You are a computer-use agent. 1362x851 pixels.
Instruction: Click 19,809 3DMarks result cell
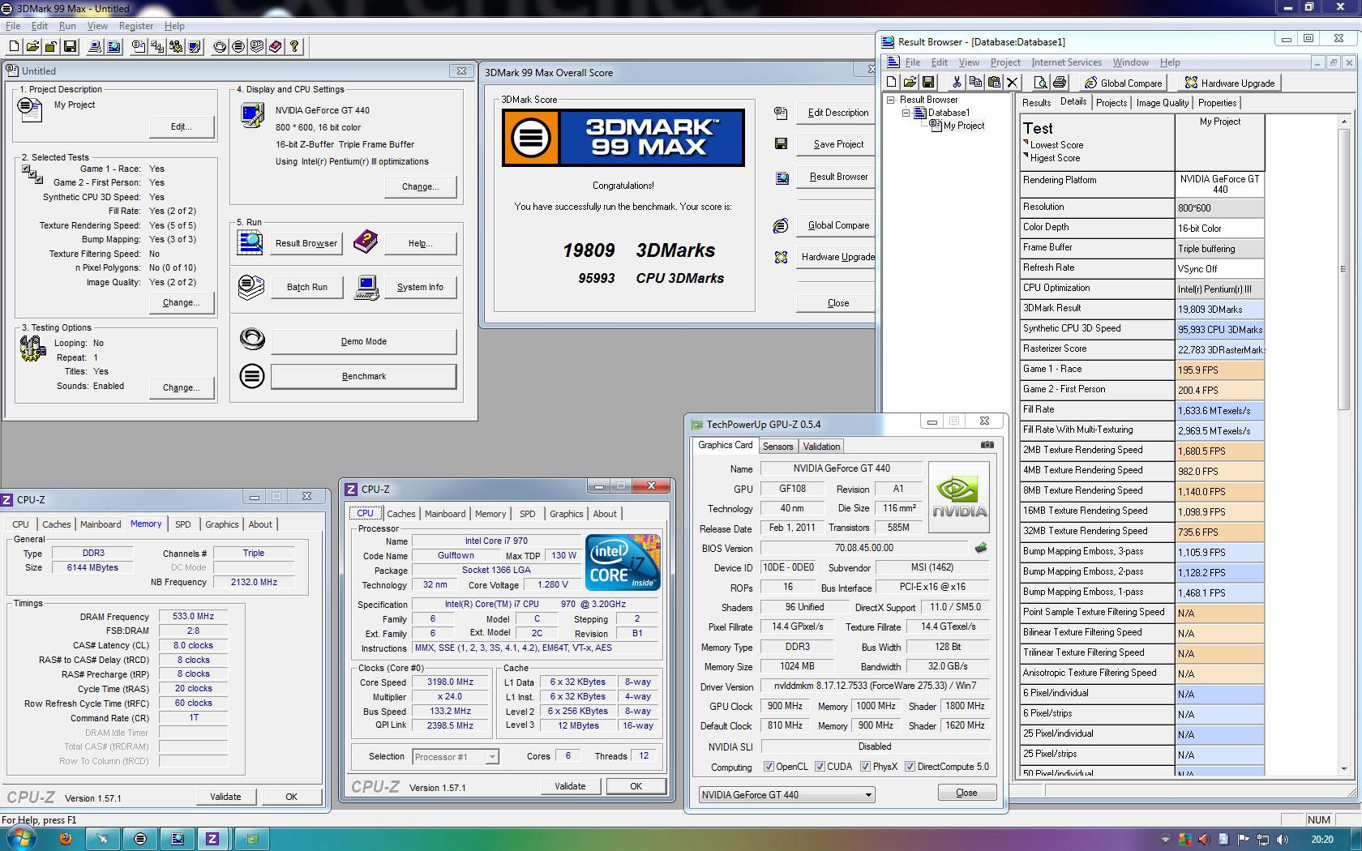[x=1219, y=310]
